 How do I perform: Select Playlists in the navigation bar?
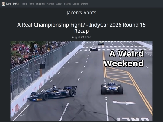point(50,4)
